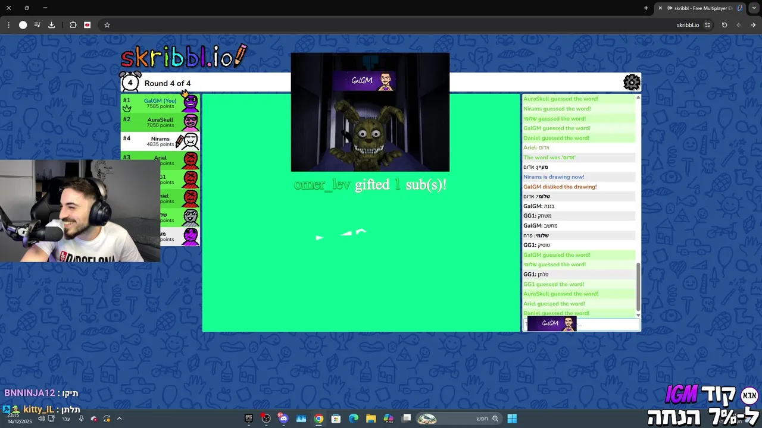Open Epic Games from the taskbar
Screen dimensions: 762x428
249,418
